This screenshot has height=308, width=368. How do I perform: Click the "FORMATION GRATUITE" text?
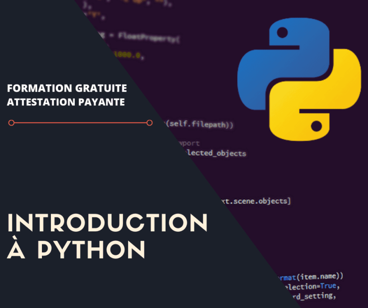(x=67, y=88)
